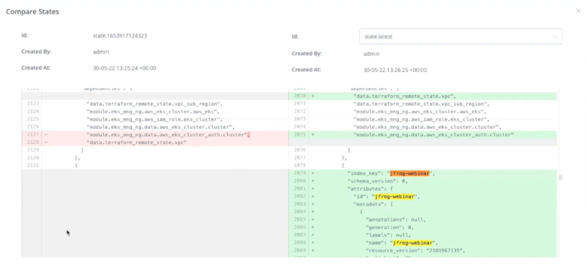Click the yellow-highlighted jfrog-webinar "name" value
This screenshot has height=265, width=586.
tap(412, 243)
